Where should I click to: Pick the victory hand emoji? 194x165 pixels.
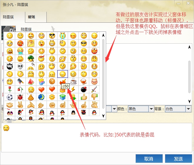[x=20, y=105]
